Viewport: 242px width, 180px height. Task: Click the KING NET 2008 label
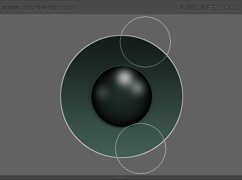tap(209, 8)
